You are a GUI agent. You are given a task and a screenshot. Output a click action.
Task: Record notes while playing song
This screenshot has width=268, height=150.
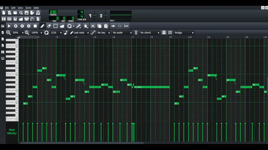pyautogui.click(x=22, y=26)
